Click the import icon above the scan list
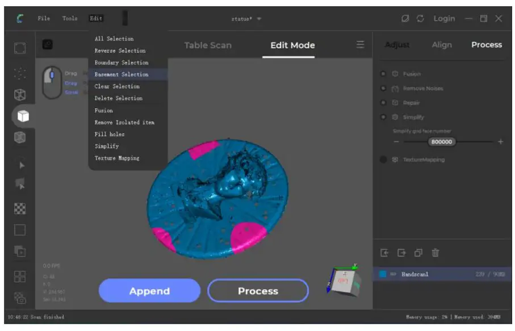The width and height of the screenshot is (515, 331). pyautogui.click(x=384, y=253)
